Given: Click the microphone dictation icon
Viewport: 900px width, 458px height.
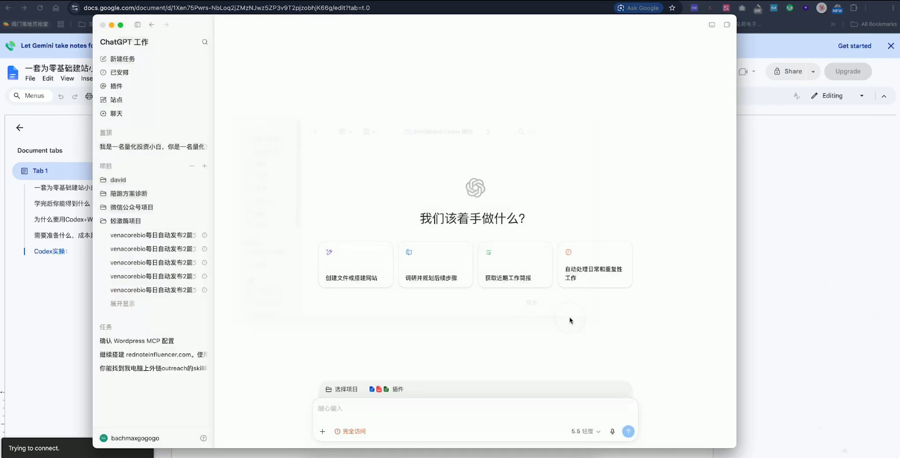Looking at the screenshot, I should pos(612,431).
